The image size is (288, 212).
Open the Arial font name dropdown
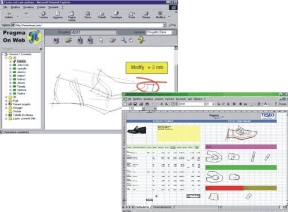[204, 104]
